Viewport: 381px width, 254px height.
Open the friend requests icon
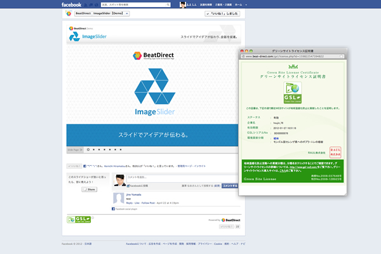click(84, 4)
